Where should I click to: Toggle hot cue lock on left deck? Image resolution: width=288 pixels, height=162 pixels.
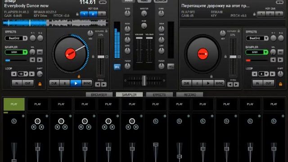[77, 14]
